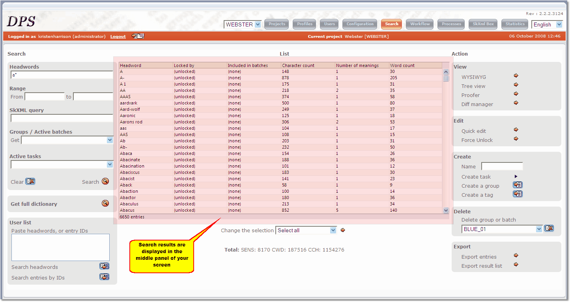This screenshot has height=302, width=570.
Task: Click the WYSIWYG view arrow icon
Action: click(x=516, y=76)
